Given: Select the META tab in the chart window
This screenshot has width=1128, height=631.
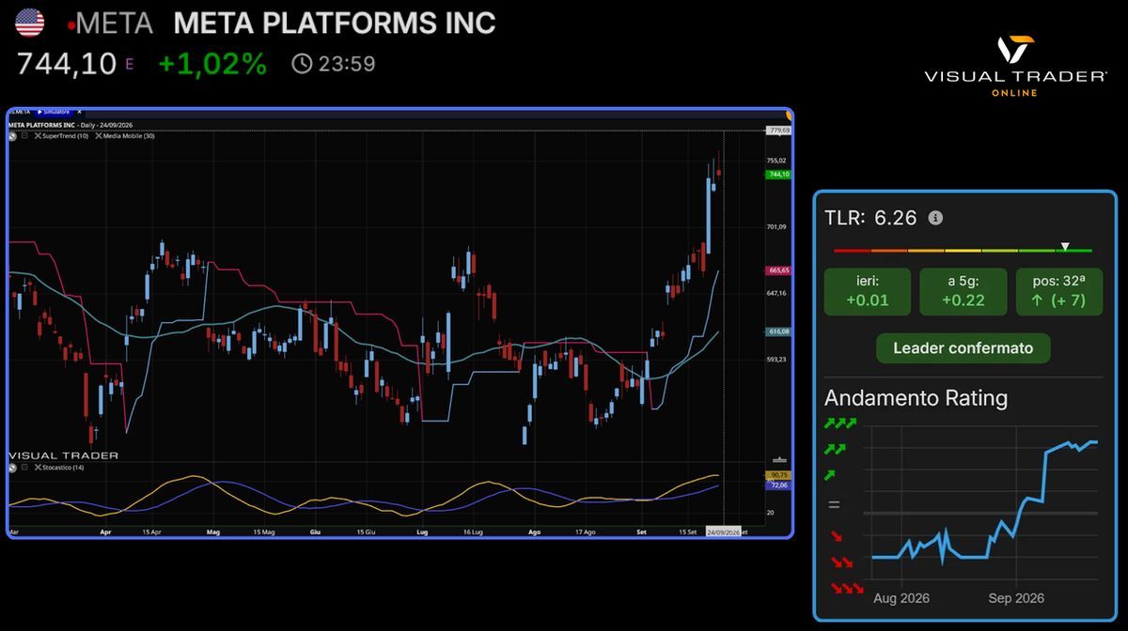Looking at the screenshot, I should (20, 112).
